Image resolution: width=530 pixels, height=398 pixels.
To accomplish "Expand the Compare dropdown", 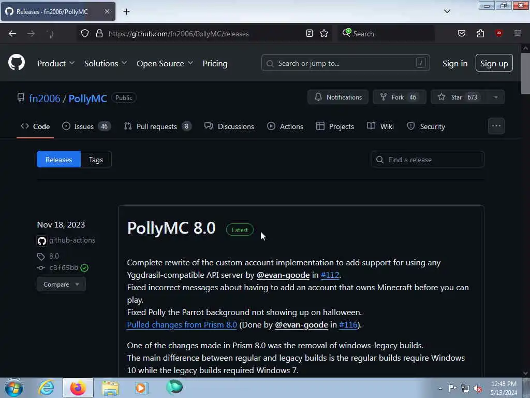I will 61,285.
